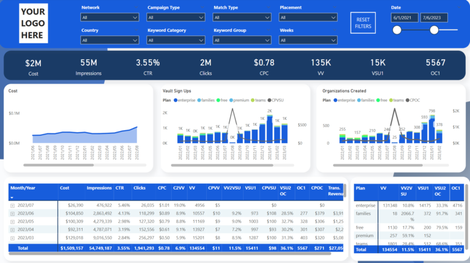
Task: Select the enterprise row in plan table
Action: click(x=409, y=206)
